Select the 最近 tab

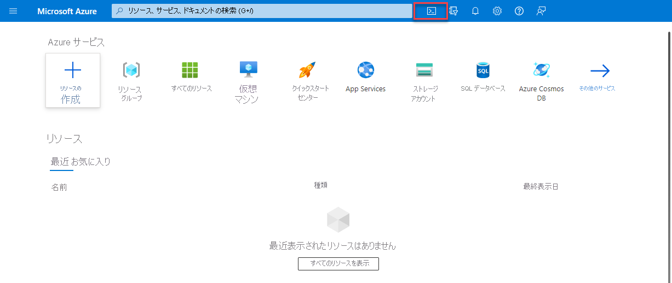tap(60, 162)
